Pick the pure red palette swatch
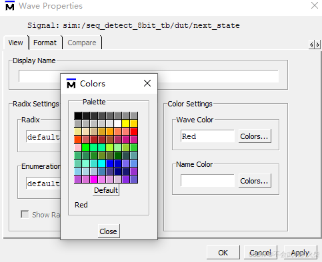322x262 pixels. [134, 132]
